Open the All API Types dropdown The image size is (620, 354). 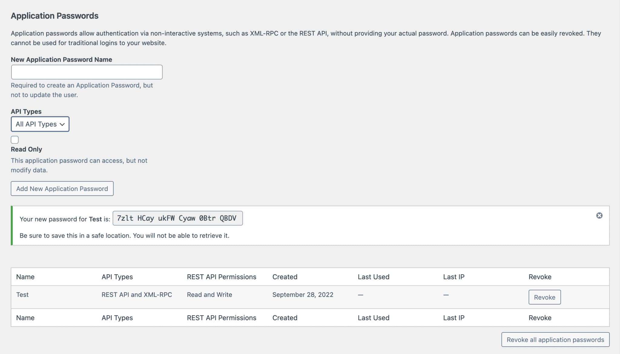[40, 124]
